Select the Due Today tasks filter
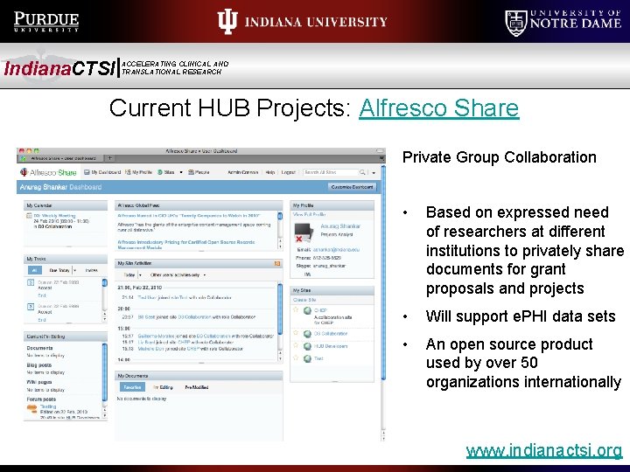 pos(59,270)
